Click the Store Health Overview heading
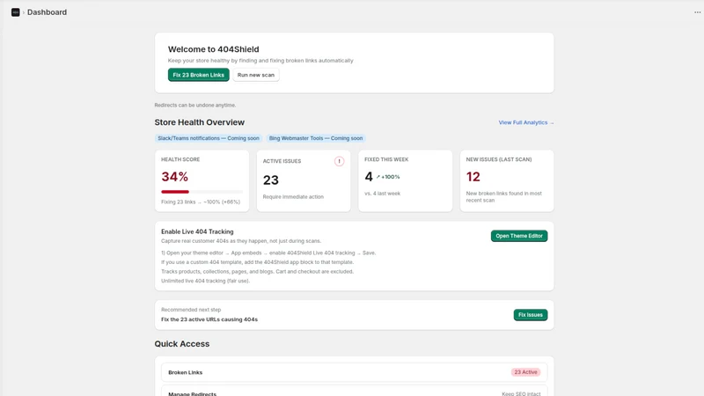Image resolution: width=704 pixels, height=396 pixels. click(200, 122)
